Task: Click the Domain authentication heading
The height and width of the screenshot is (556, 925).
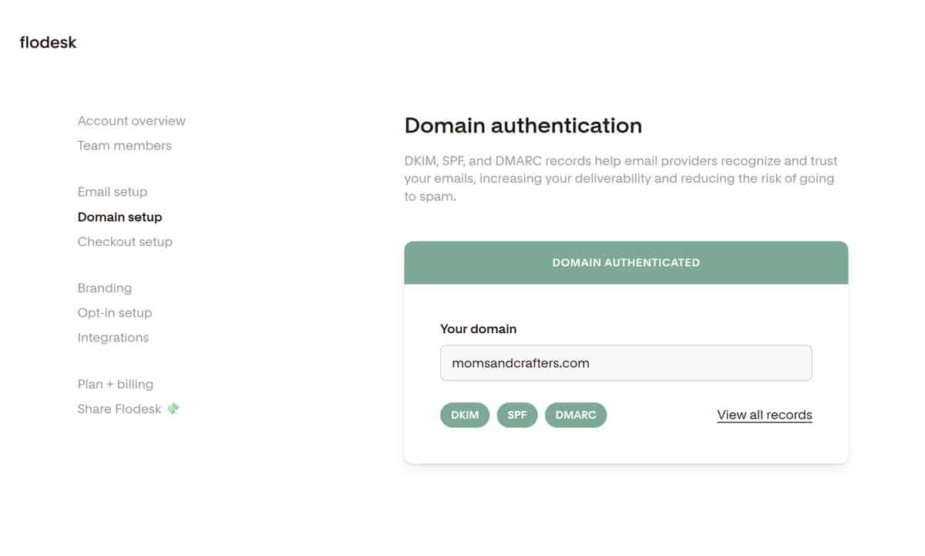Action: pos(523,126)
